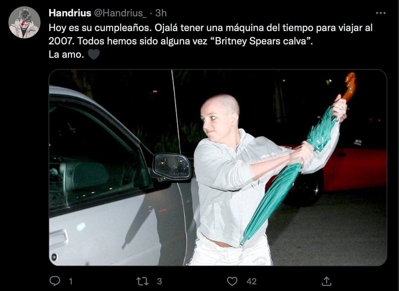This screenshot has height=291, width=399.
Task: Click the black heart emoji after 'La amo.'
Action: coord(94,54)
